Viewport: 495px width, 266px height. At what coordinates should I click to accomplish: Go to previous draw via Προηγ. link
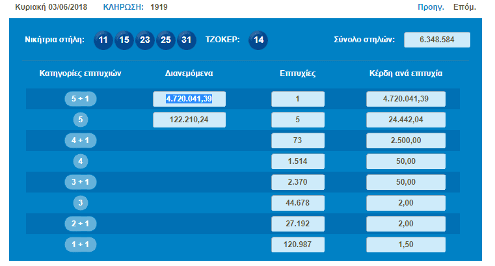point(431,8)
